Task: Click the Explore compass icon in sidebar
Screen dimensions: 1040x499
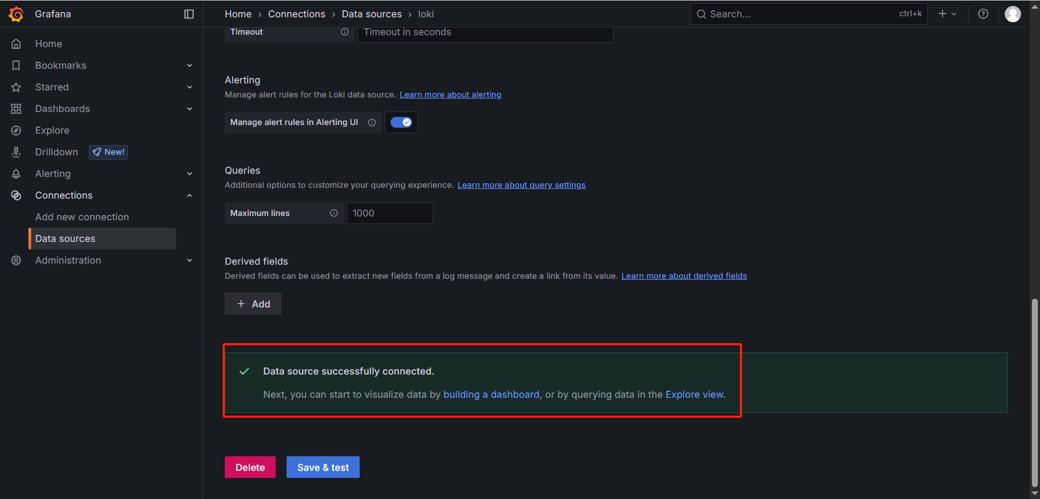Action: pos(16,130)
